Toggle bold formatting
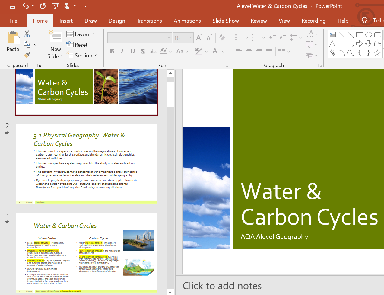Screen dimensions: 384x295 tap(112, 51)
